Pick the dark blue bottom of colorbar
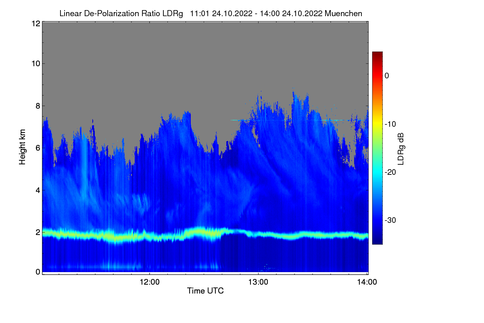Screen dimensions: 484x323 [377, 240]
